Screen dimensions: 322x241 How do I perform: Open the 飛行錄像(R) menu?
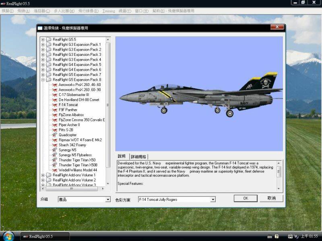pyautogui.click(x=88, y=11)
